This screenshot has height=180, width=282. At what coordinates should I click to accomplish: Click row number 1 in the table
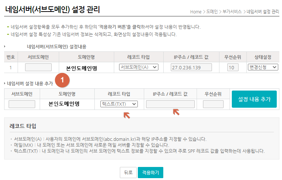(x=10, y=67)
